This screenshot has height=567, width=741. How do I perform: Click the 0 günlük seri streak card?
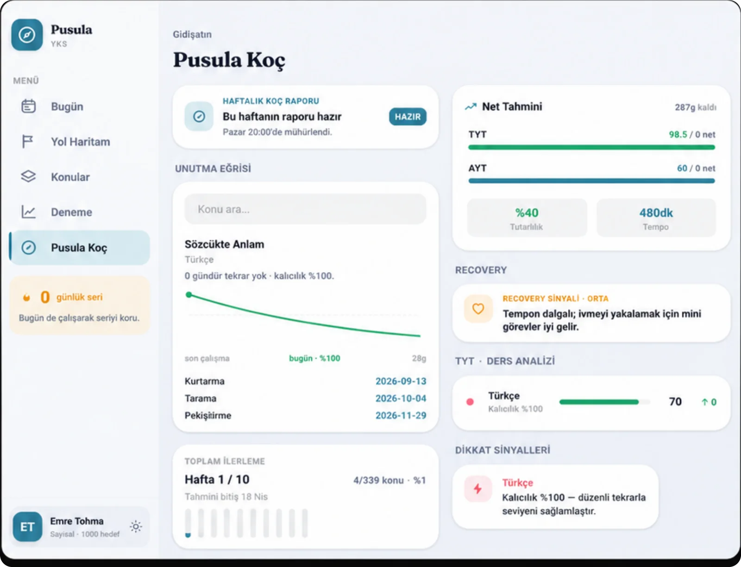tap(80, 305)
